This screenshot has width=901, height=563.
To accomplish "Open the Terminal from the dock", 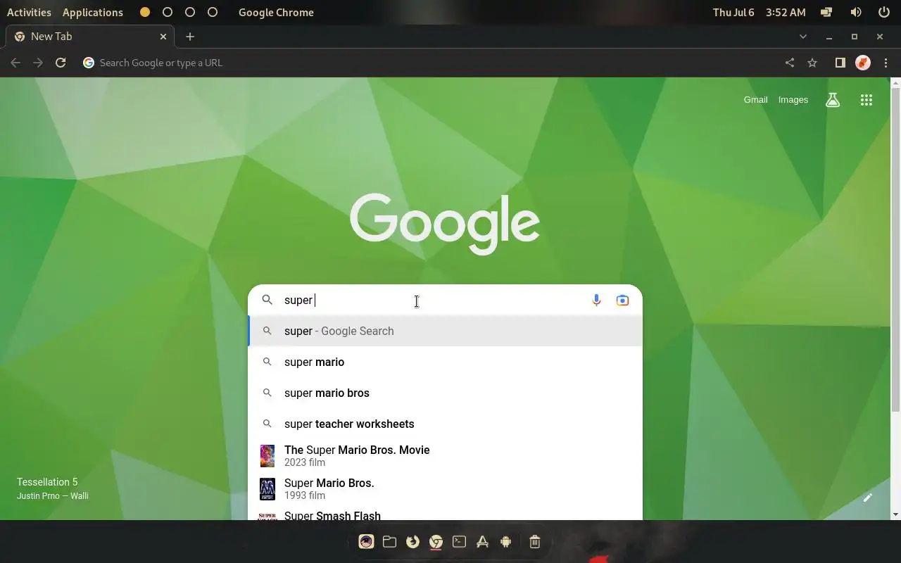I will pyautogui.click(x=459, y=541).
